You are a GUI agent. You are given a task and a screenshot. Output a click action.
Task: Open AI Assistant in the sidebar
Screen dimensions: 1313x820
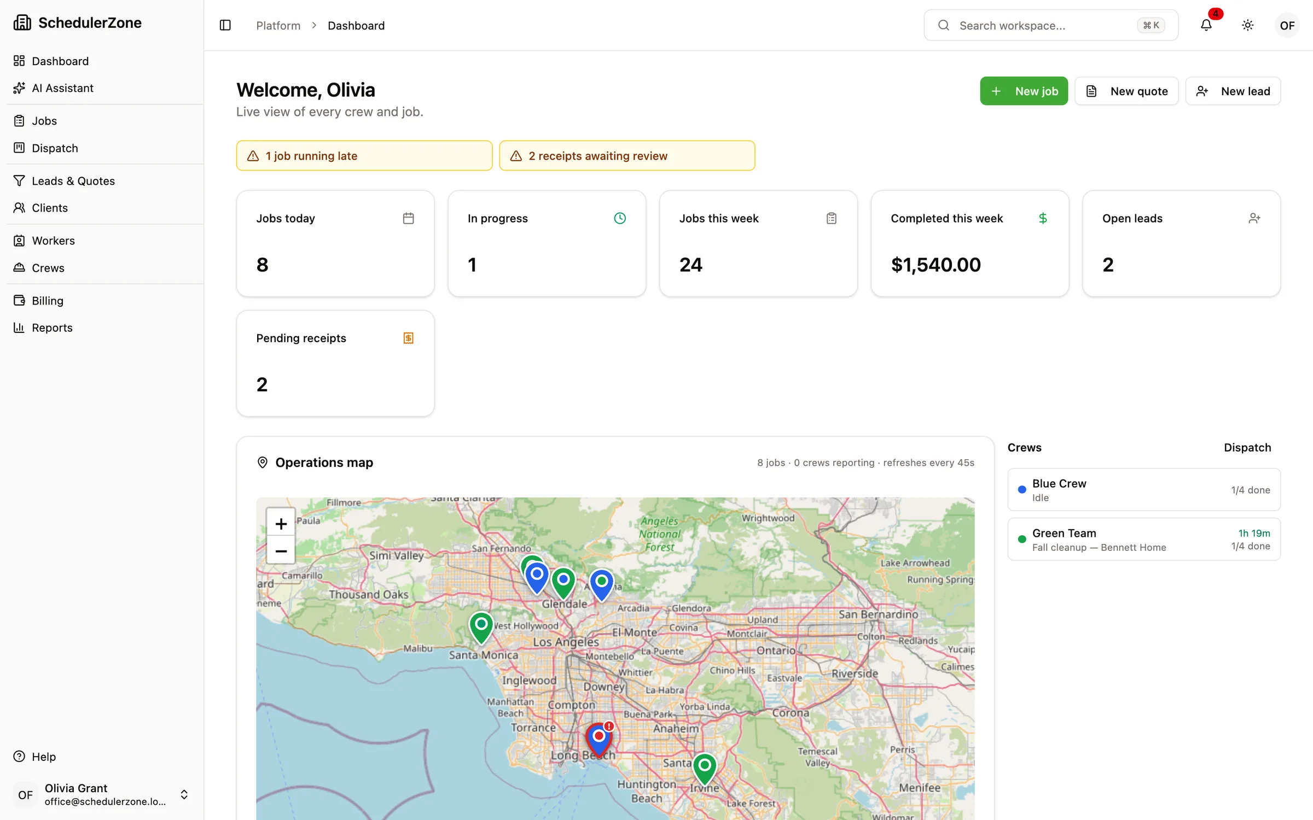click(102, 88)
